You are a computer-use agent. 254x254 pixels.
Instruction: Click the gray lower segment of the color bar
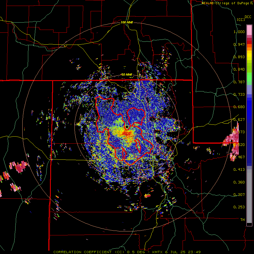tap(249, 196)
